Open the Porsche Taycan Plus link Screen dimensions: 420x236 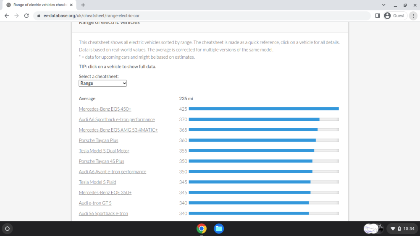pos(98,140)
